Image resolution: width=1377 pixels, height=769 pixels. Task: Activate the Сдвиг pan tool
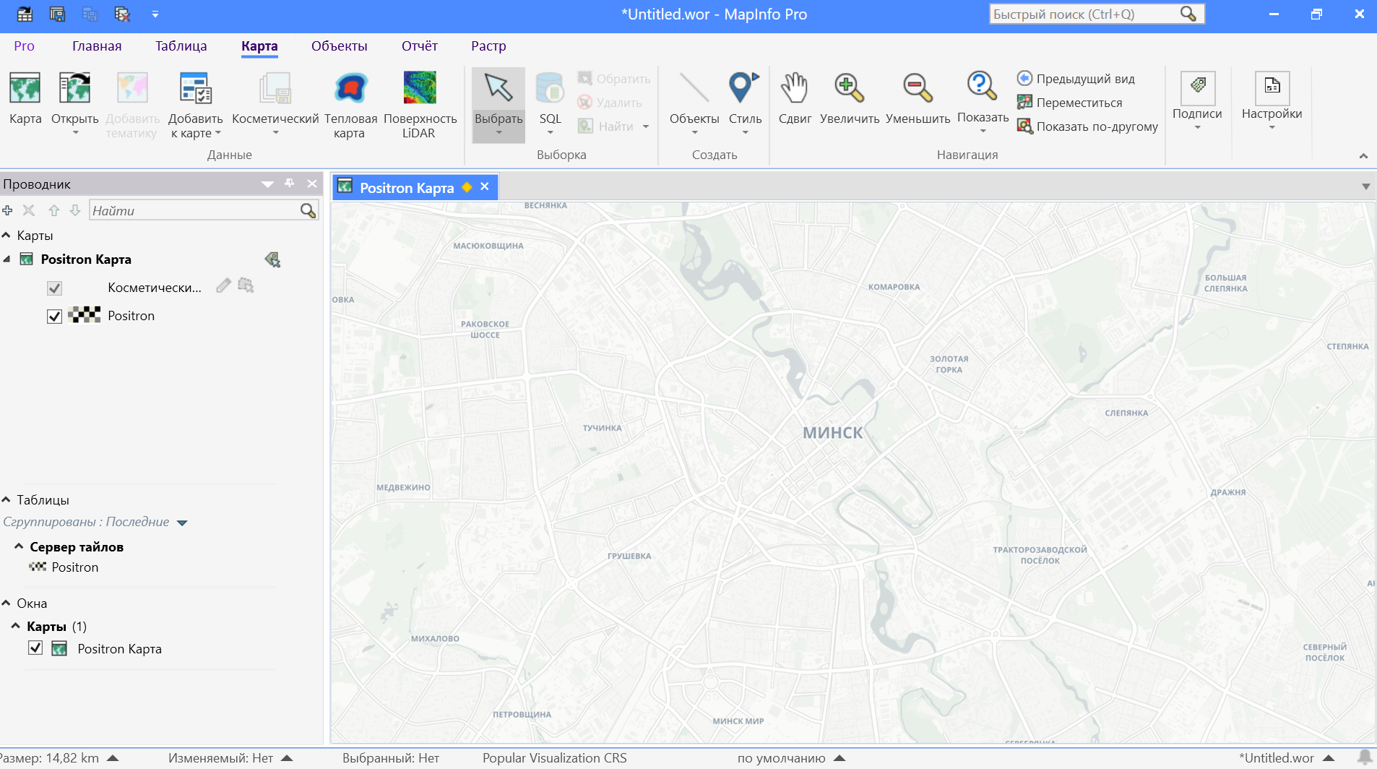click(793, 100)
